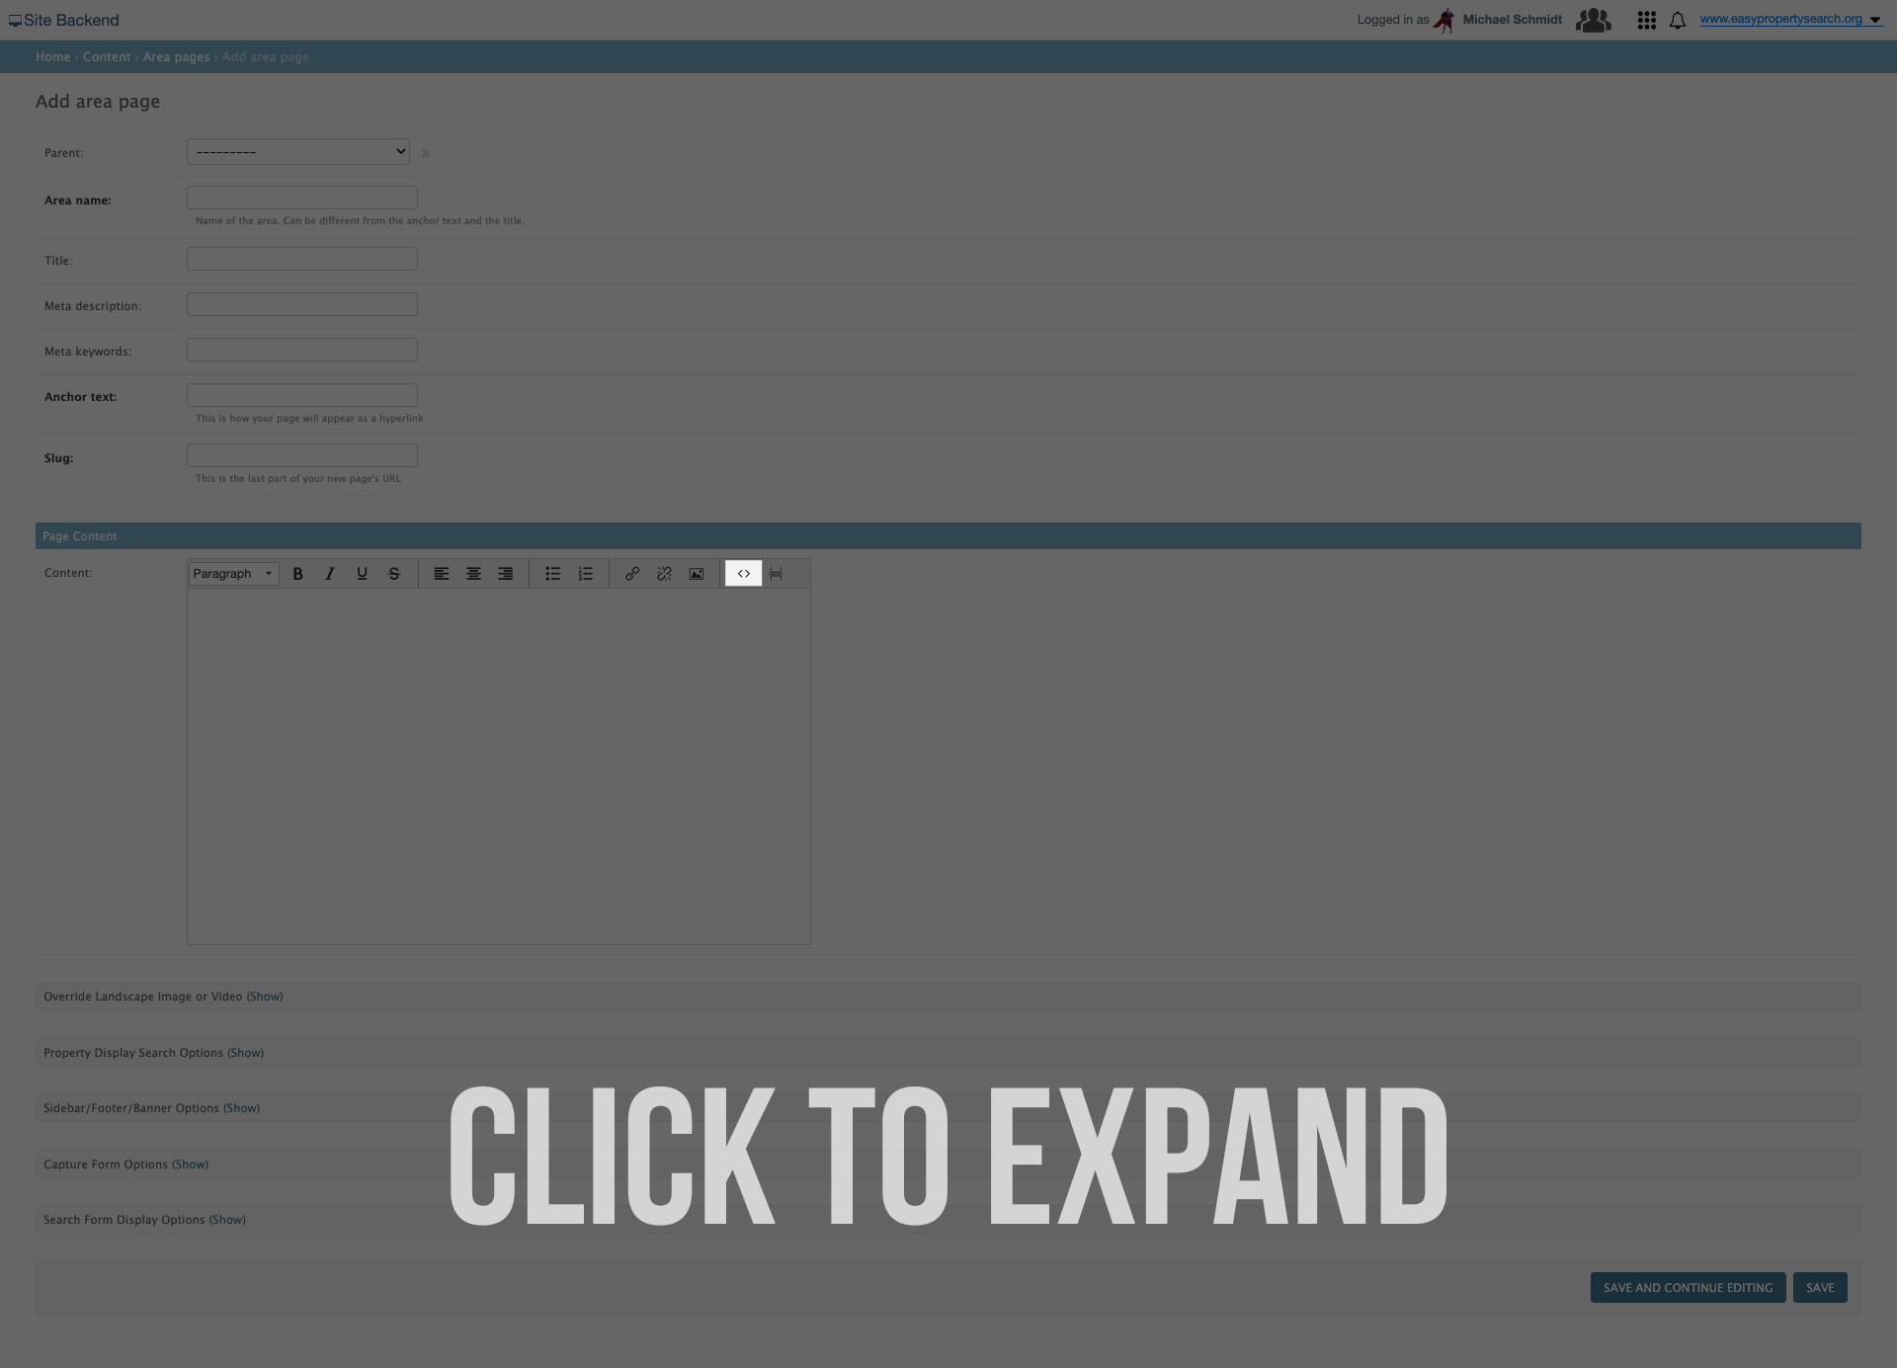Expand Search Form Display Options

tap(225, 1219)
